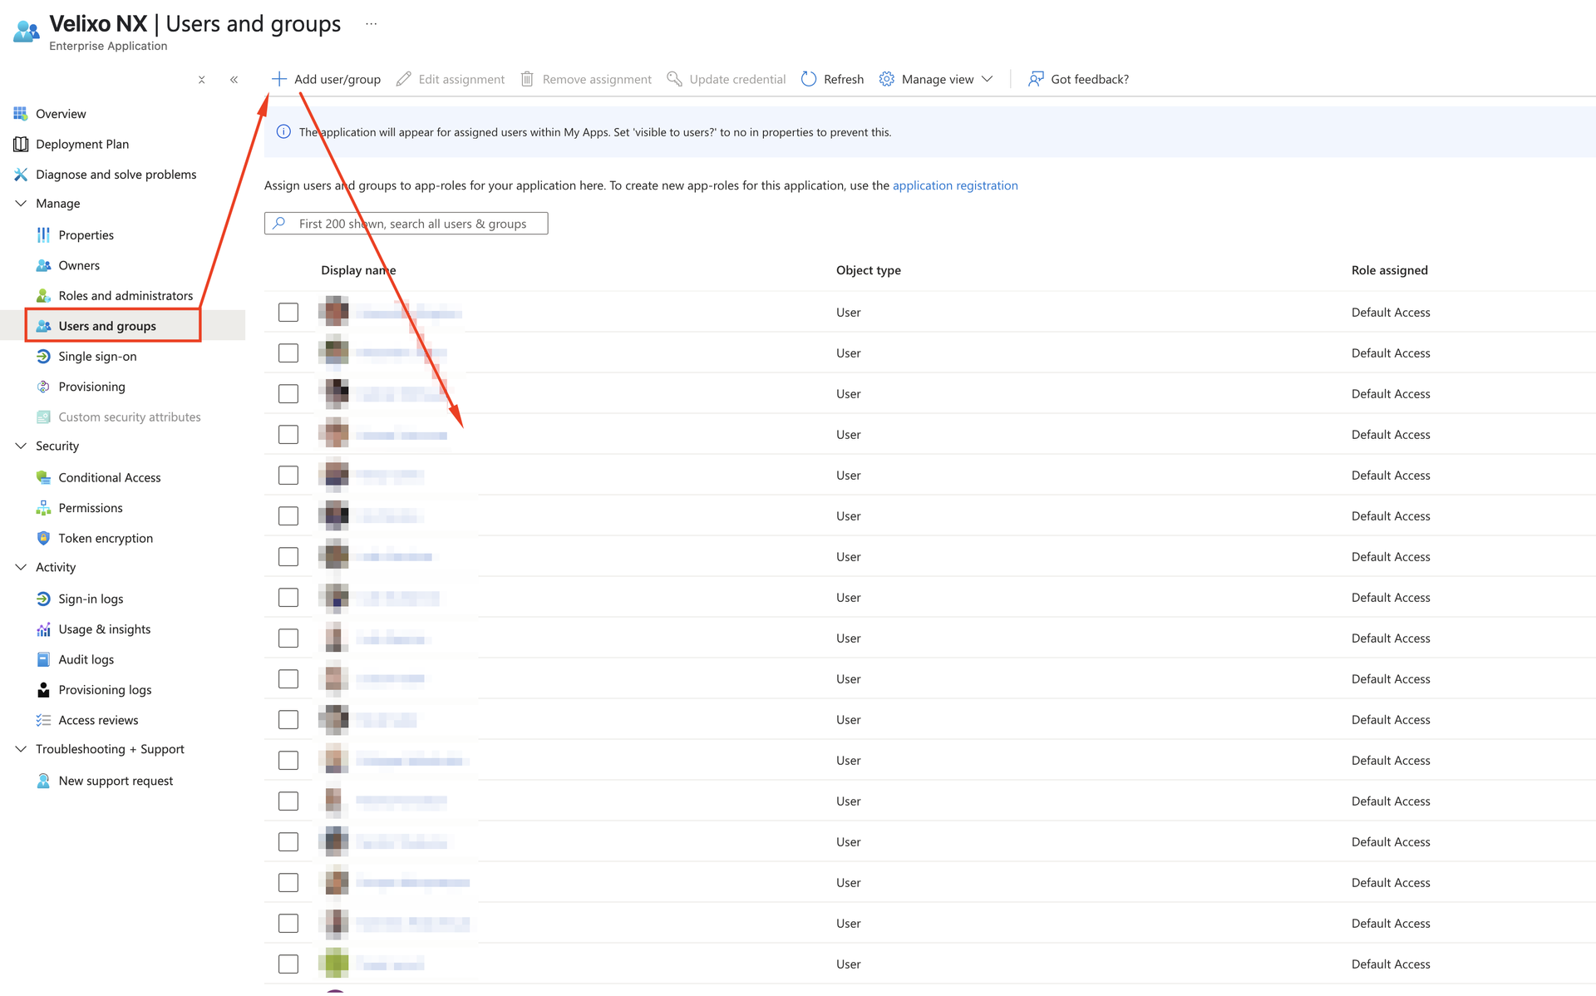Select the fourth user row checkbox
Screen dimensions: 1596x996
288,435
